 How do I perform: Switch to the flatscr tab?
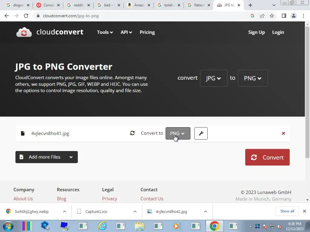pyautogui.click(x=198, y=5)
